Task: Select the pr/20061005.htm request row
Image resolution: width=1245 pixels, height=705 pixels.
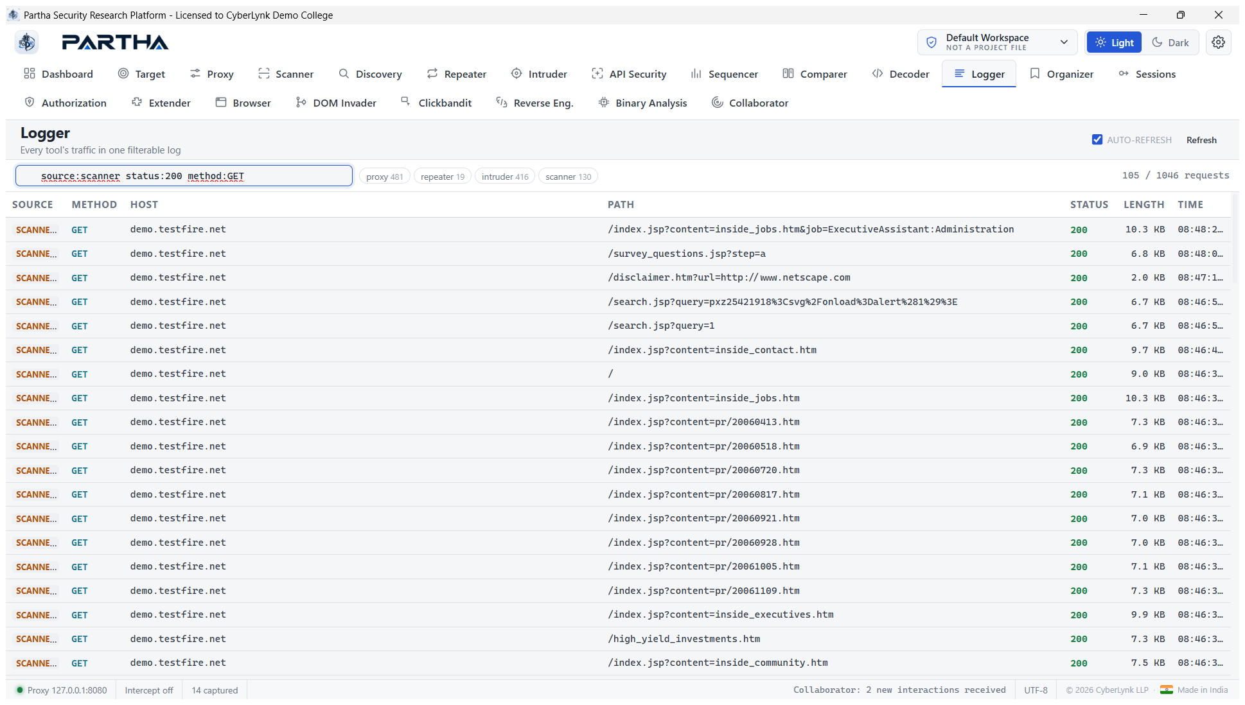Action: tap(619, 567)
